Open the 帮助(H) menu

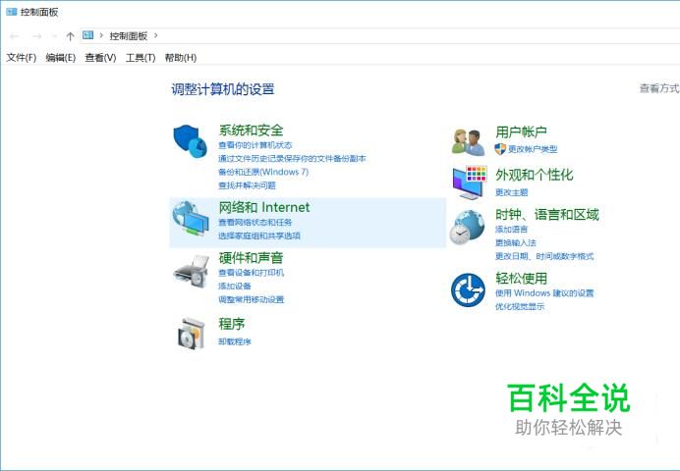tap(181, 58)
